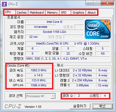This screenshot has height=112, width=116.
Task: Expand the Processor #1 dropdown arrow
Action: click(53, 96)
